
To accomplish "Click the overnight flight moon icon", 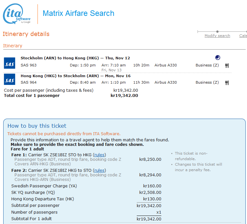I will point(218,58).
